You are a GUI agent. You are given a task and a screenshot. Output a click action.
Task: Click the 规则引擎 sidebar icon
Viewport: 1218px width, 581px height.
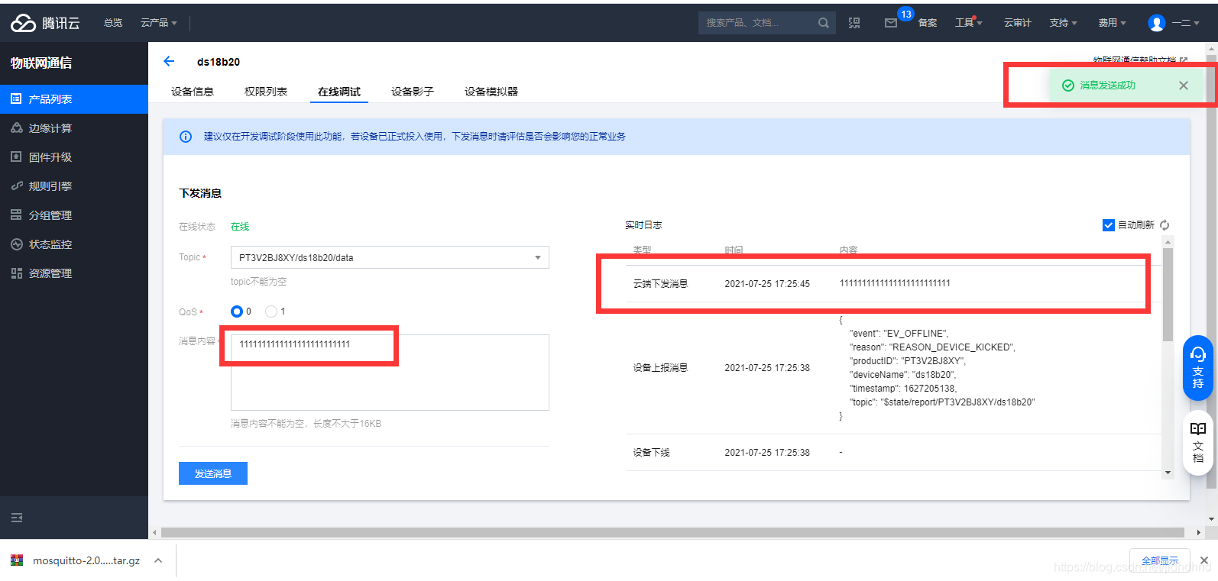pos(16,186)
